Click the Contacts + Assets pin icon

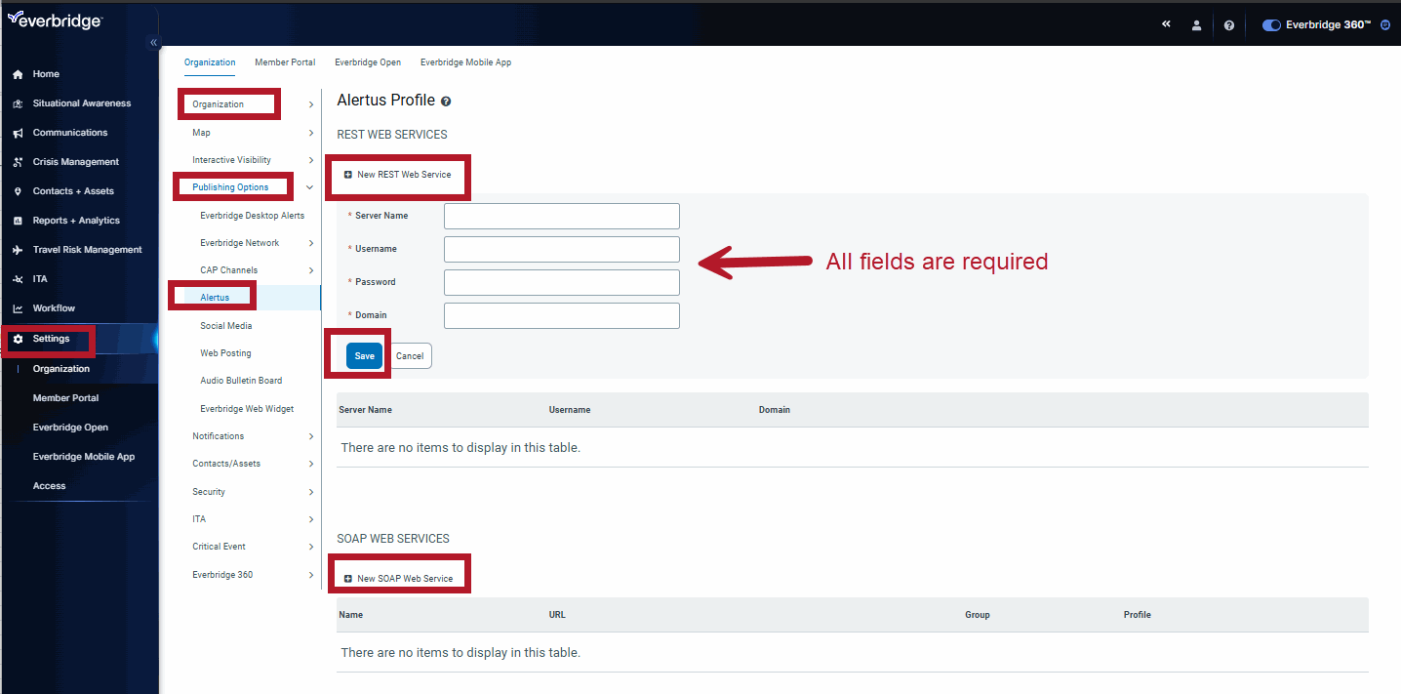pos(18,191)
